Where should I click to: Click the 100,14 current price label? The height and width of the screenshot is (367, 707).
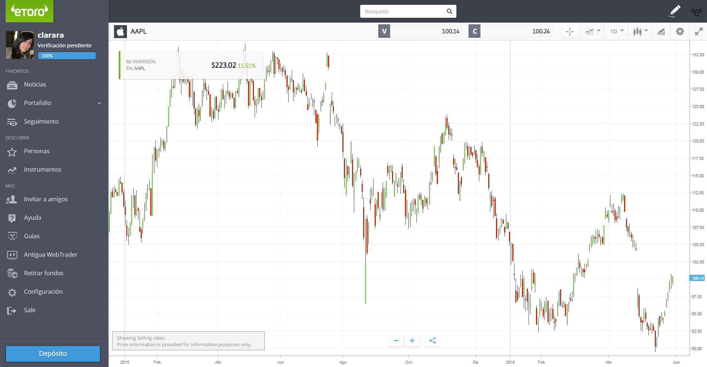click(697, 278)
